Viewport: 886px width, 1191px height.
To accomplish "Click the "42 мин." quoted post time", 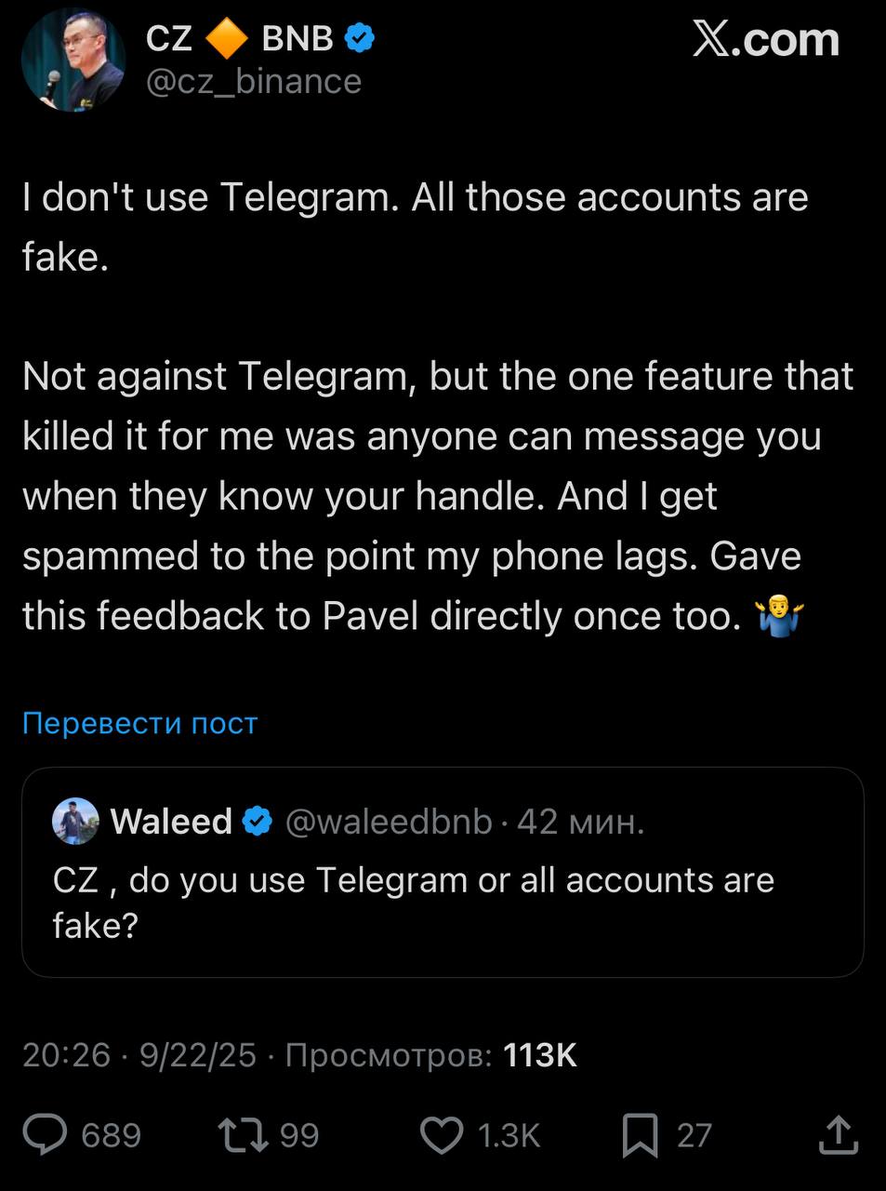I will 580,822.
